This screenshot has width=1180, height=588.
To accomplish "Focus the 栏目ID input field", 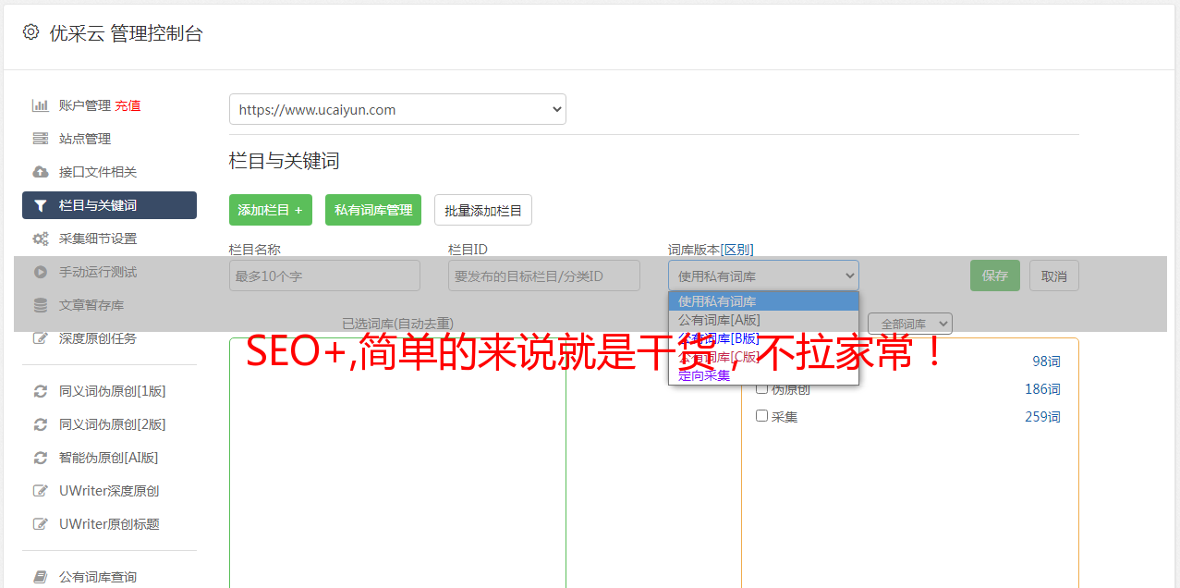I will tap(544, 276).
